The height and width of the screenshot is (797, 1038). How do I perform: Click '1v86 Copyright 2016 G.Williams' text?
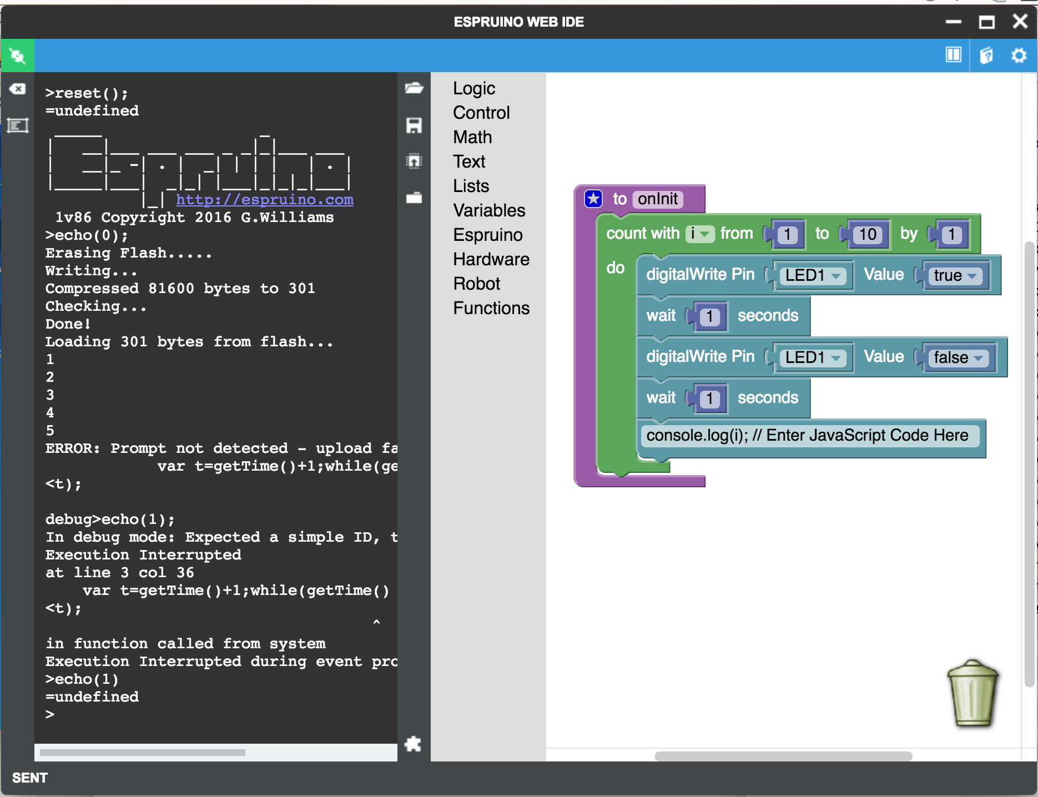194,218
